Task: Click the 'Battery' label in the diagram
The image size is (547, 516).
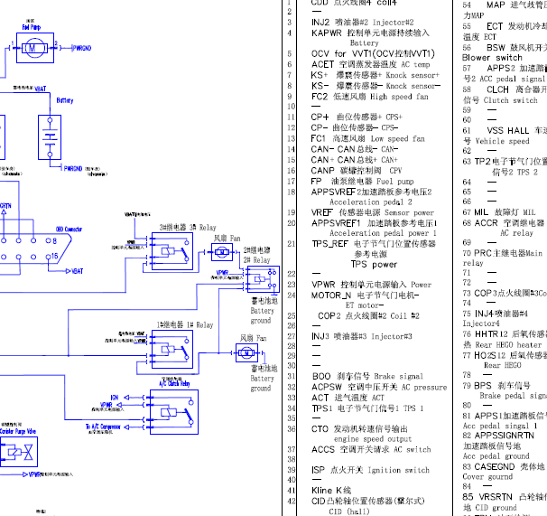Action: click(65, 100)
